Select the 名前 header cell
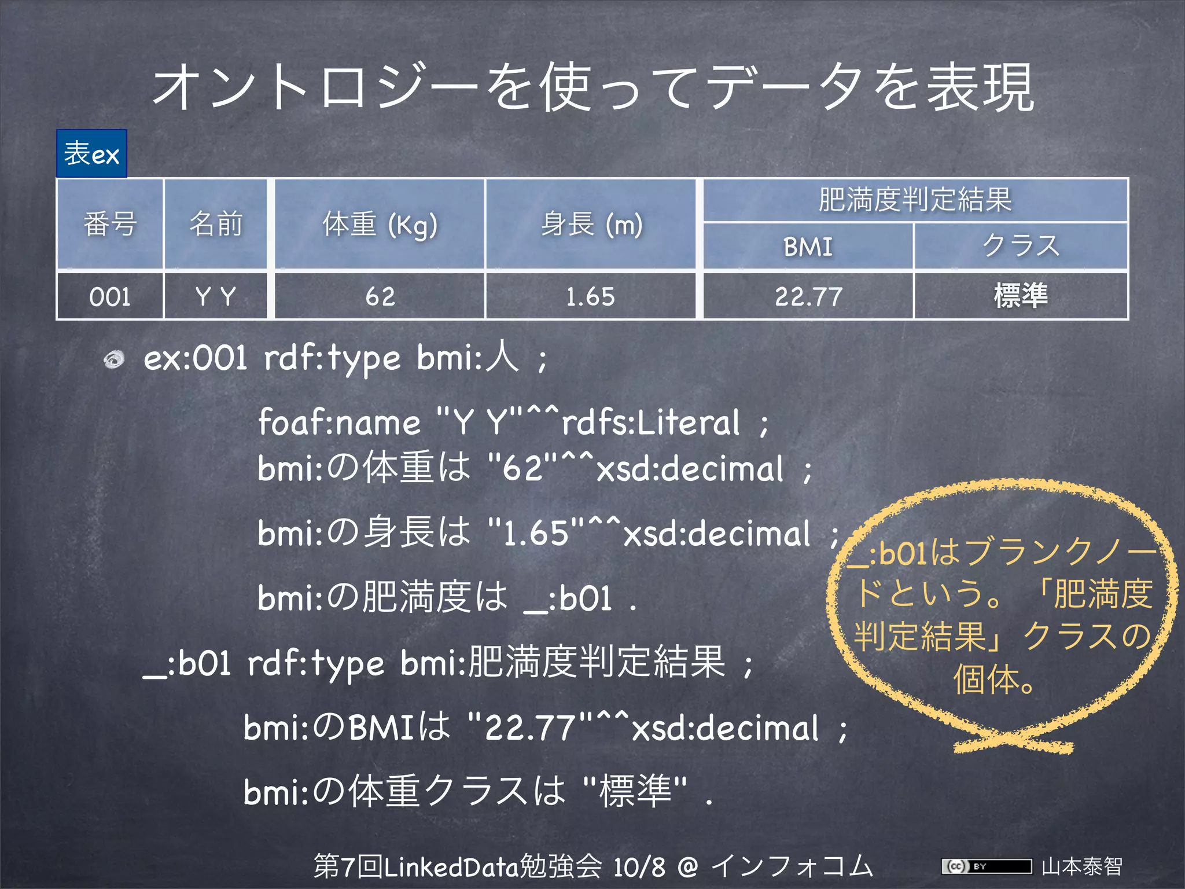 pos(216,224)
